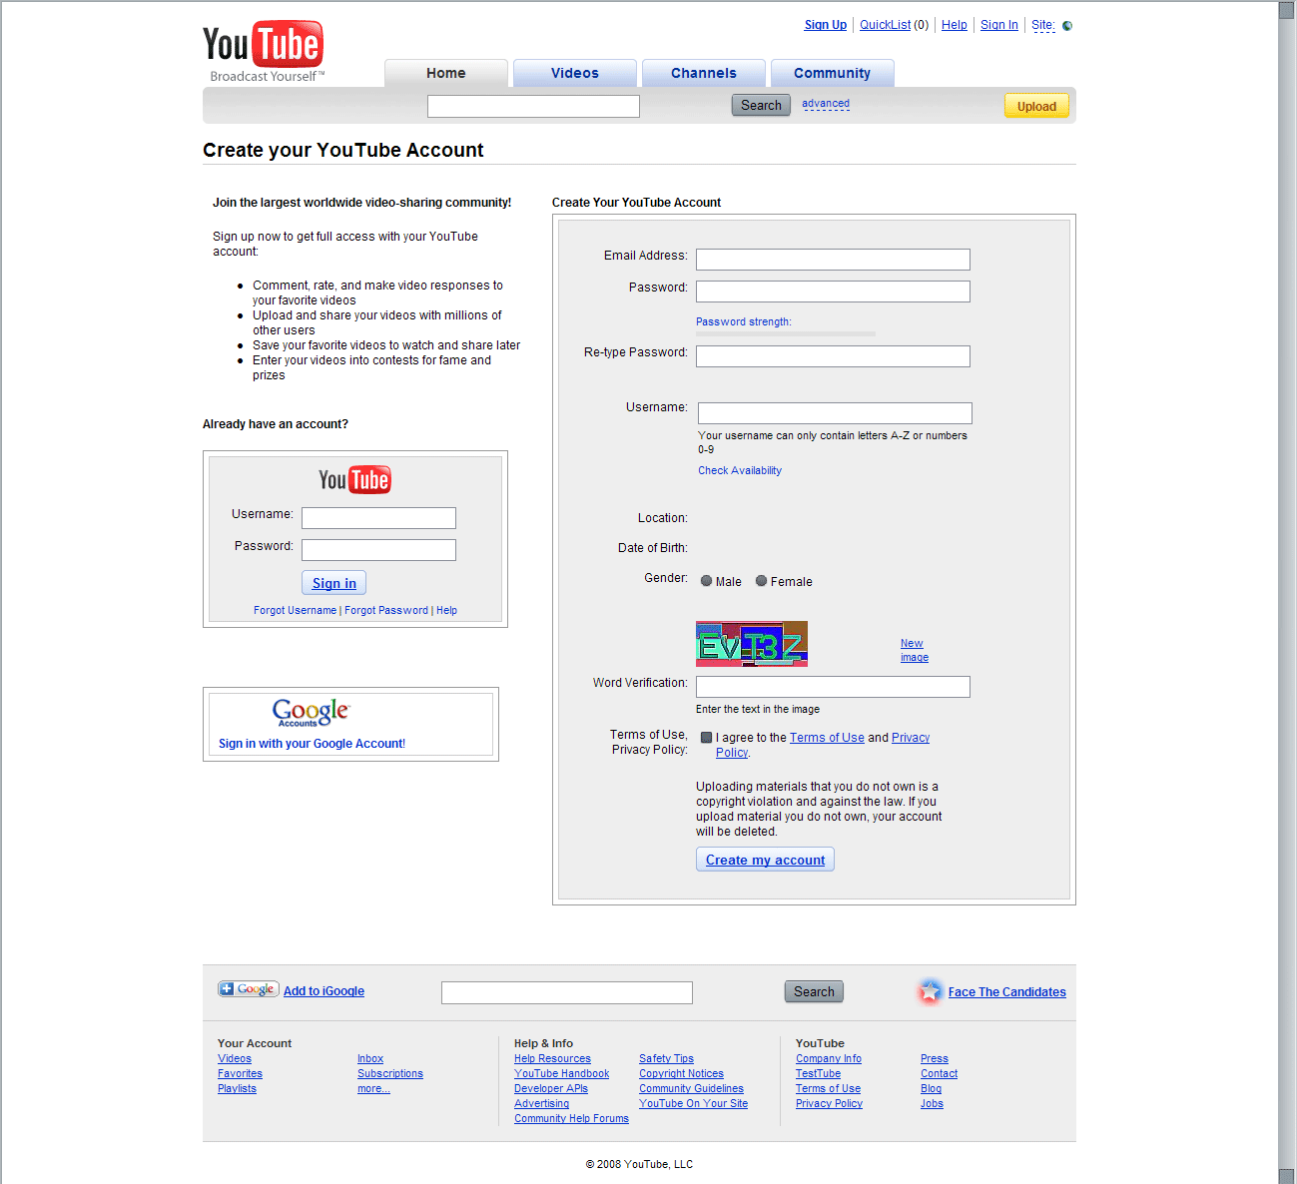Check the agree to Terms of Use box
The image size is (1297, 1184).
coord(706,738)
